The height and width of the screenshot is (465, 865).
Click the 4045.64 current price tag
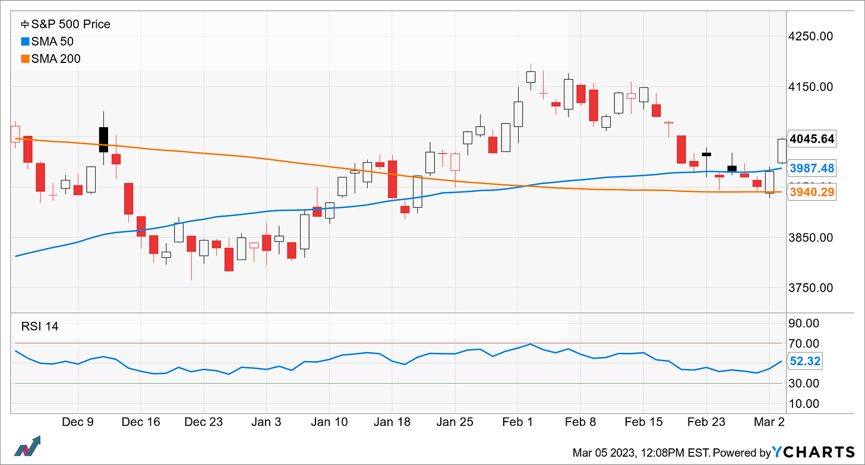click(x=812, y=139)
